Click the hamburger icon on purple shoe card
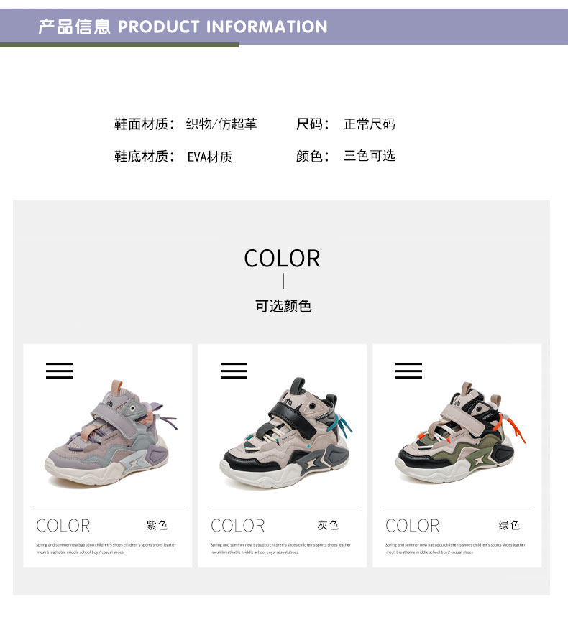568x617 pixels. pos(59,371)
